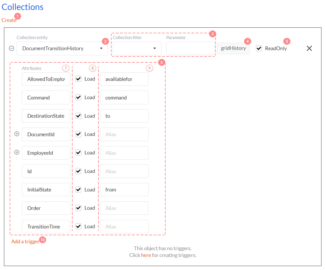326x270 pixels.
Task: Toggle the ReadOnly checkbox
Action: (259, 48)
